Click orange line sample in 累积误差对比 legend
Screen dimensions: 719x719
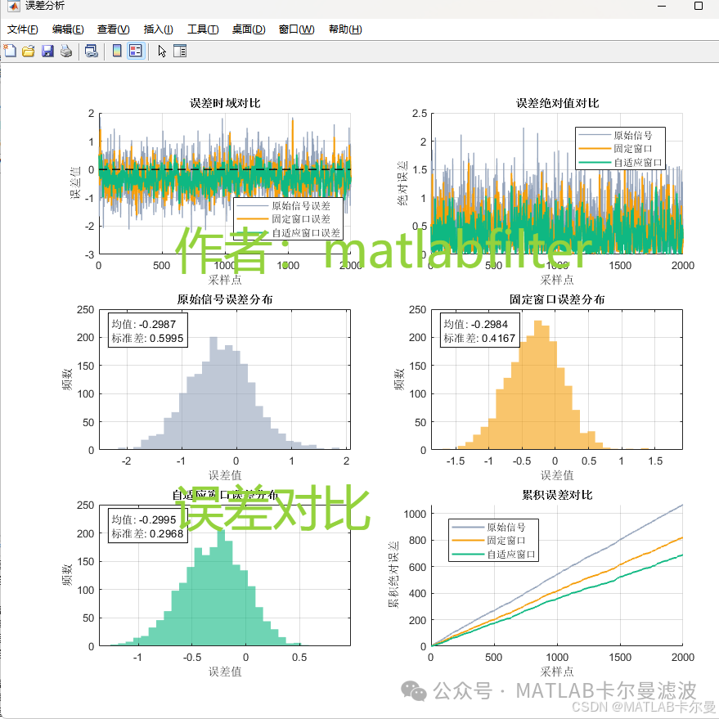468,541
